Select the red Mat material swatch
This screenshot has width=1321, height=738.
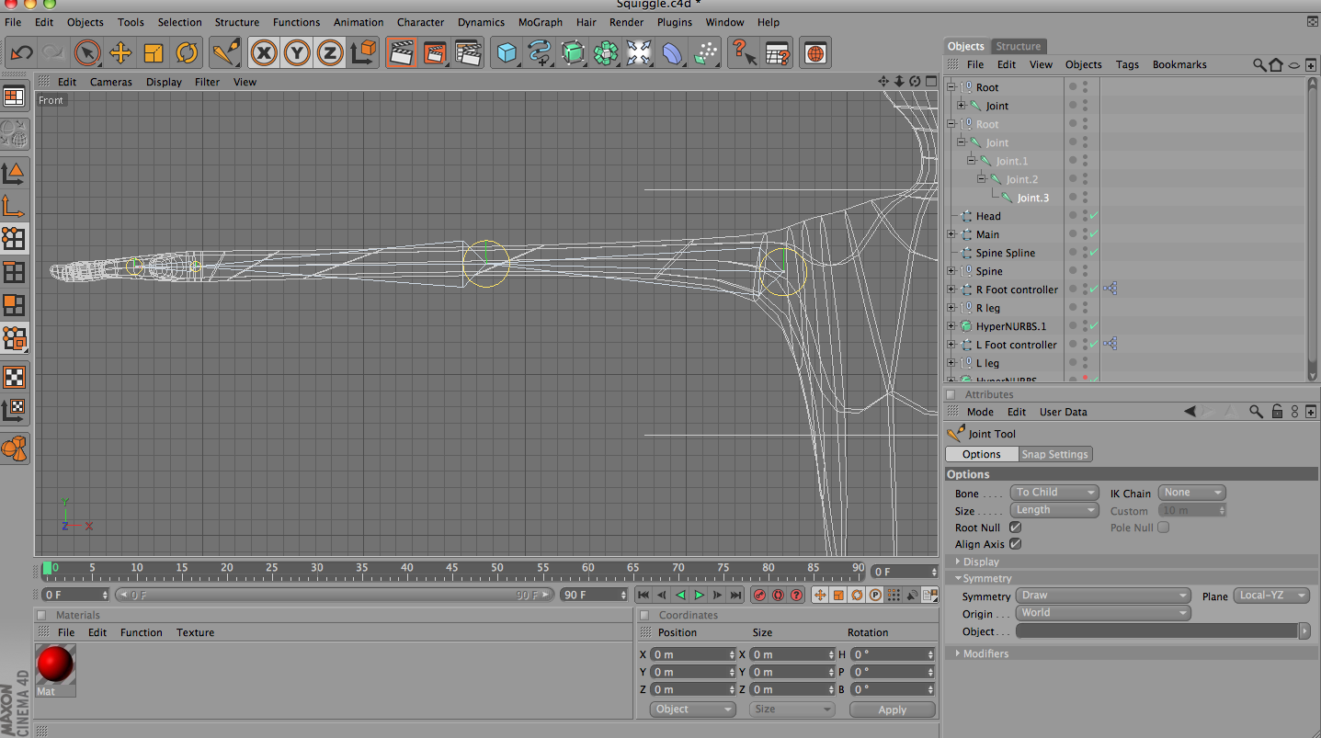(x=54, y=664)
